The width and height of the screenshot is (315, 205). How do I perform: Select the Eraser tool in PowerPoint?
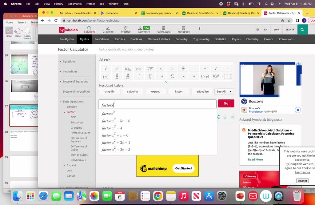click(18, 32)
